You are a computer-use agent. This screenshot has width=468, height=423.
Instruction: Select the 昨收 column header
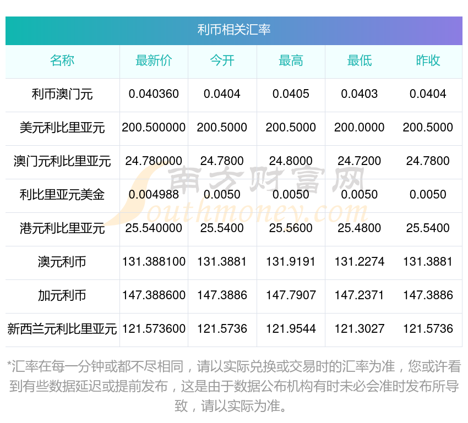(428, 61)
